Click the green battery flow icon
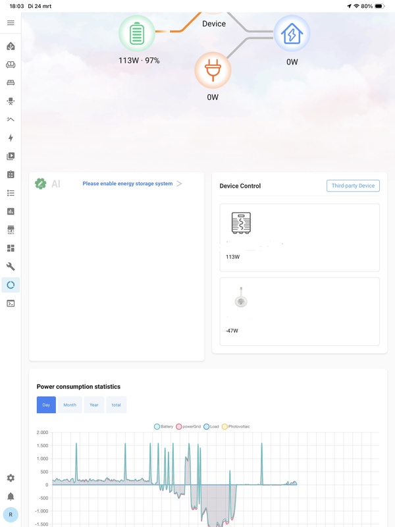The height and width of the screenshot is (527, 395). (137, 34)
